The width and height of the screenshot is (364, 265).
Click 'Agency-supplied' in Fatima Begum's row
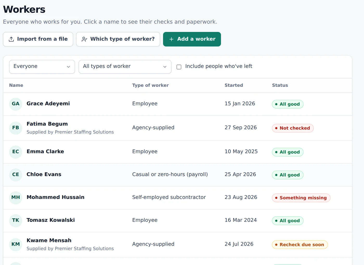[153, 128]
